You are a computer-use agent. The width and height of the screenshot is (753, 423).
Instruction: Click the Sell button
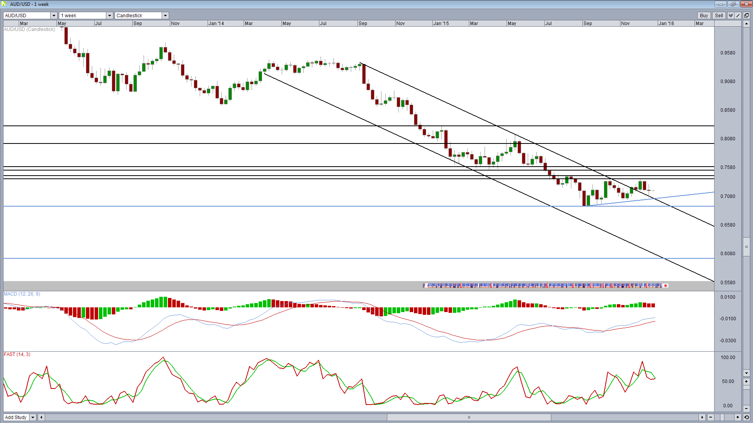[x=719, y=16]
